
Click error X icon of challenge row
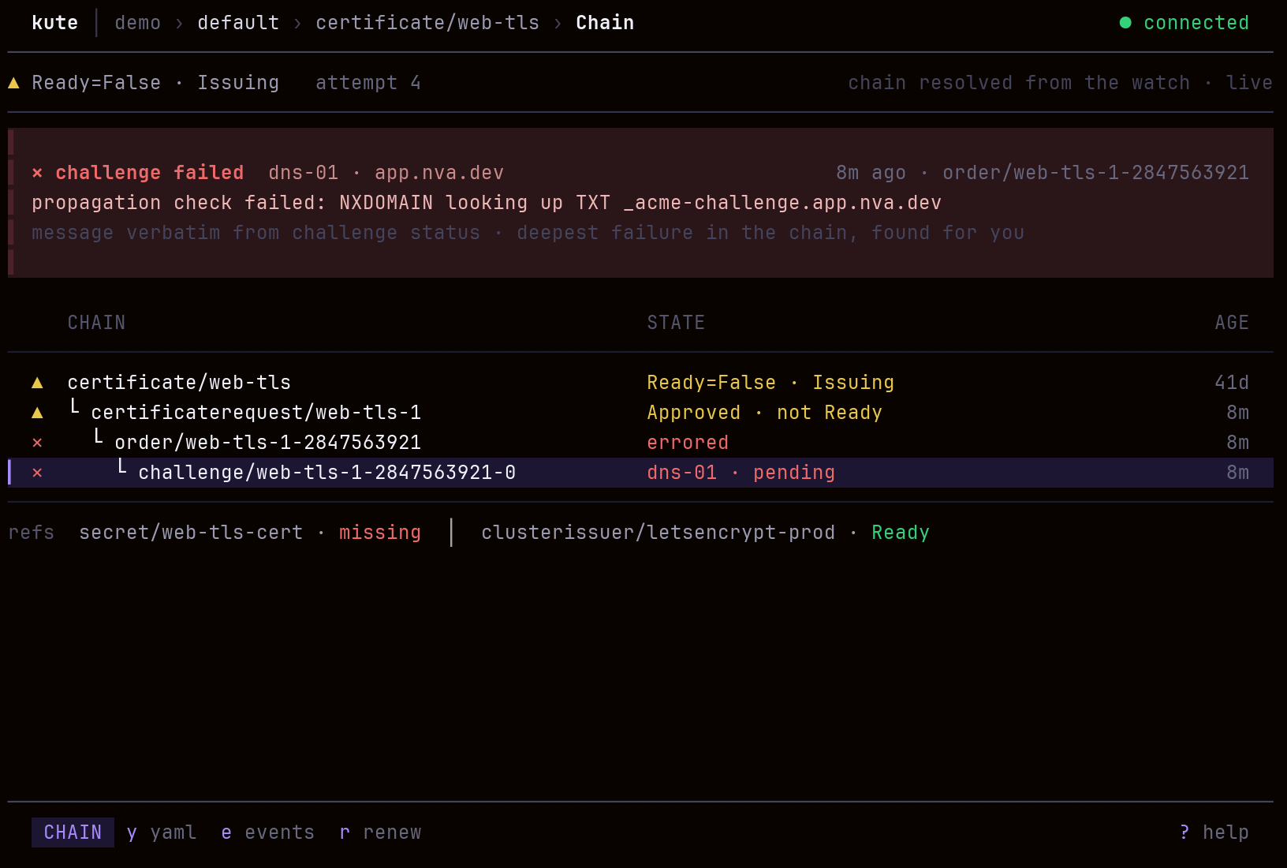(37, 473)
